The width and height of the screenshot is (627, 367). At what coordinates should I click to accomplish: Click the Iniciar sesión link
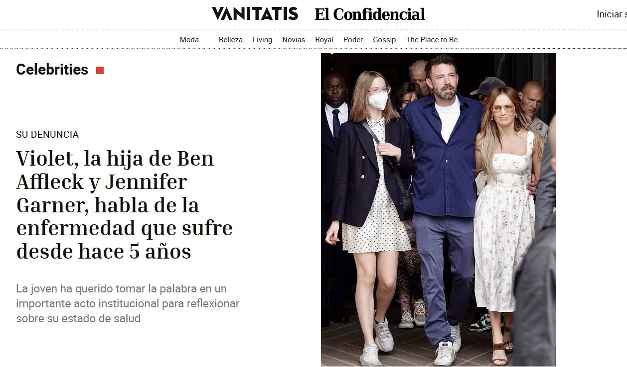[612, 14]
